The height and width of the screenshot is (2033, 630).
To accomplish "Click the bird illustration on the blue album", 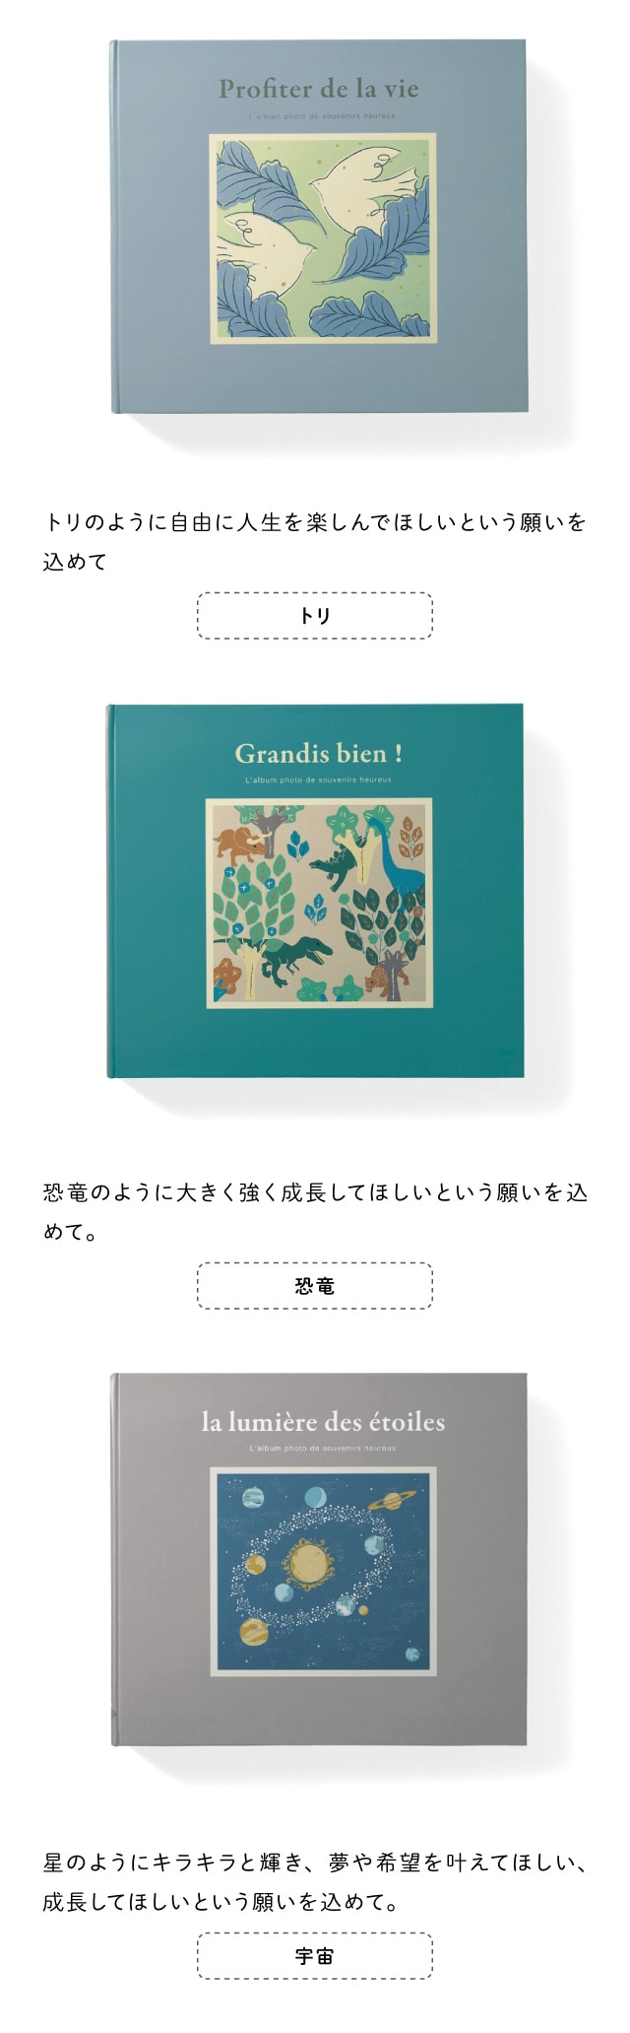I will click(323, 238).
